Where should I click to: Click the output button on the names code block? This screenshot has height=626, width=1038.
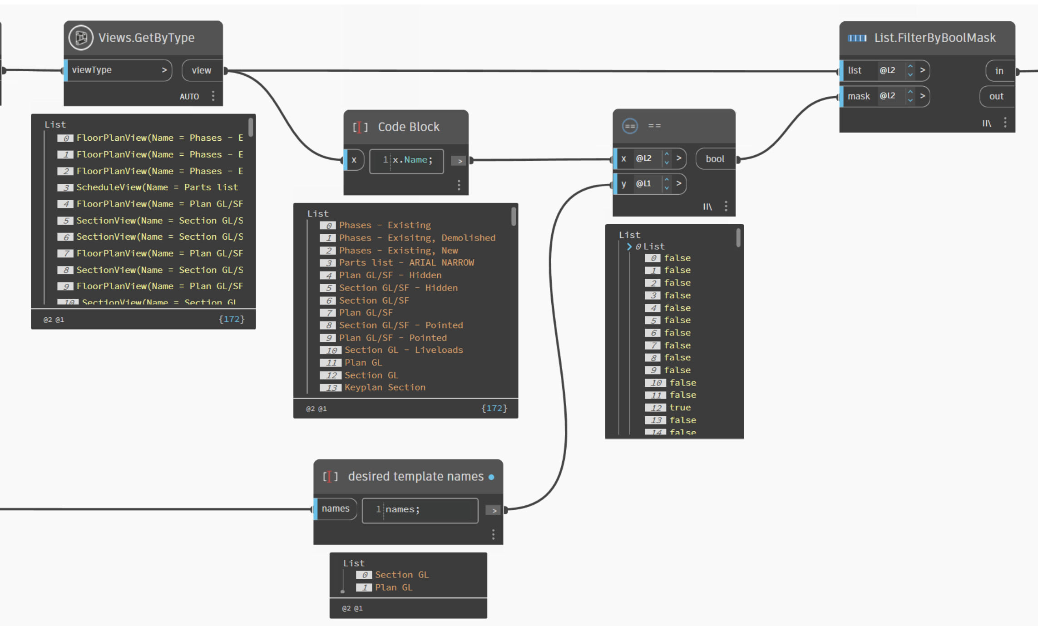[493, 510]
